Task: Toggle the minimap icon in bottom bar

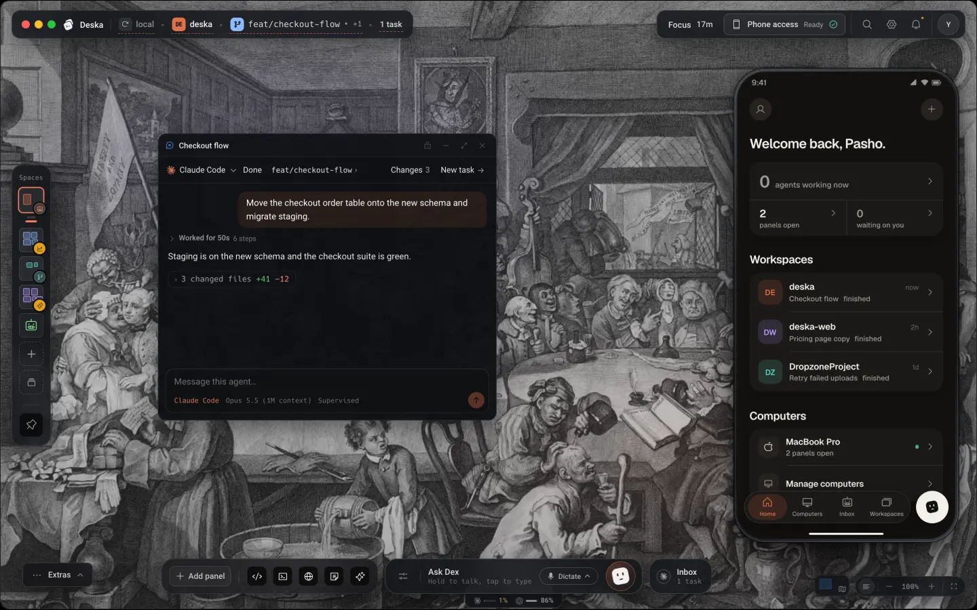Action: [842, 588]
